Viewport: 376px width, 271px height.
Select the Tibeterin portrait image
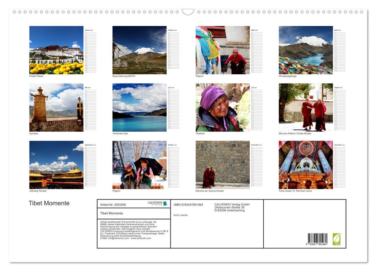point(223,108)
